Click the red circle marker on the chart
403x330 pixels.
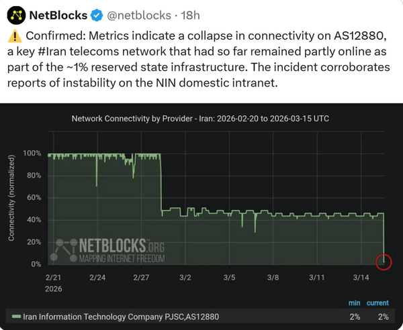click(383, 260)
